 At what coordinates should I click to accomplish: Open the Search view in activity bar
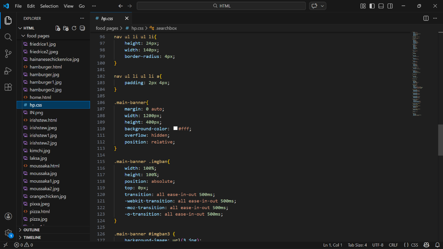tap(8, 37)
